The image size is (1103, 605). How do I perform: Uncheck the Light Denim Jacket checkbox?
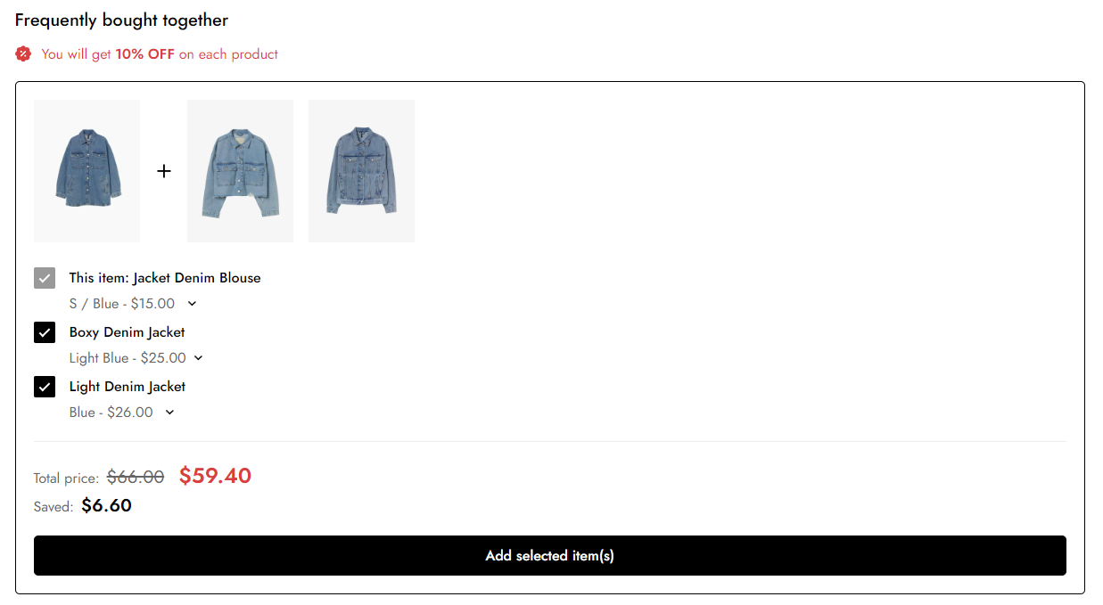[45, 387]
